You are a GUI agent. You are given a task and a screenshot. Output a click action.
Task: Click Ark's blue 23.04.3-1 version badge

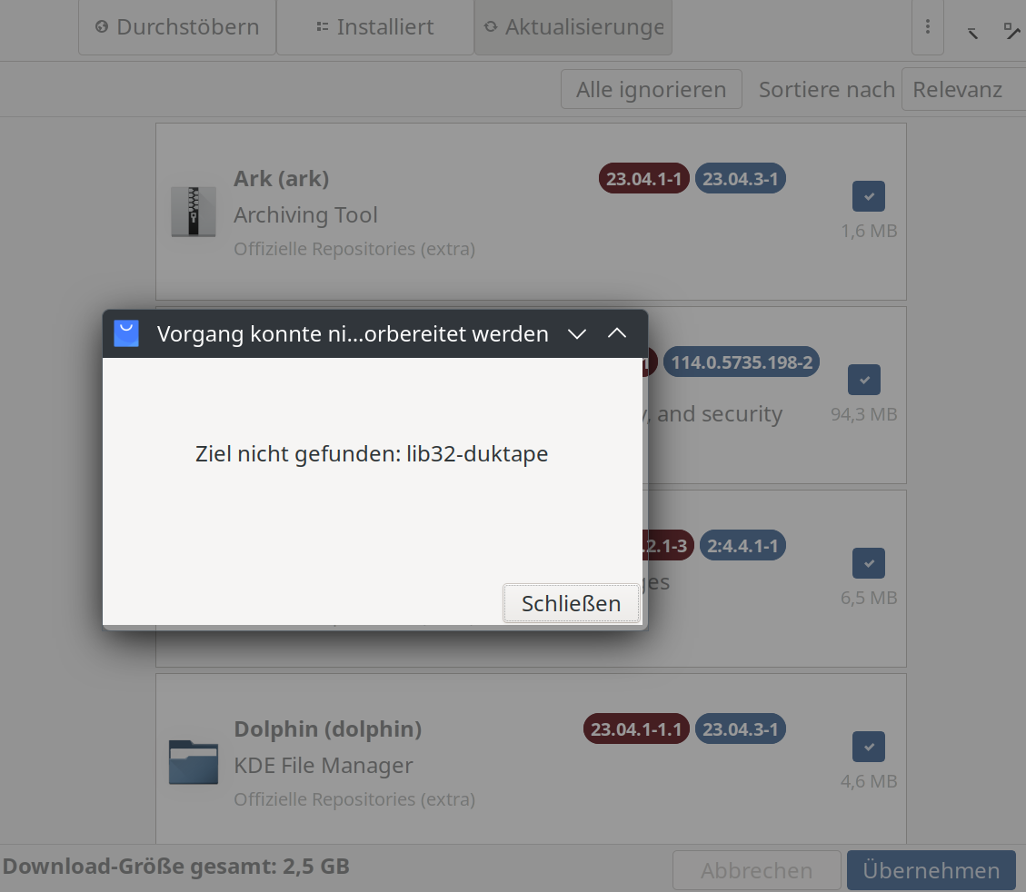coord(740,179)
